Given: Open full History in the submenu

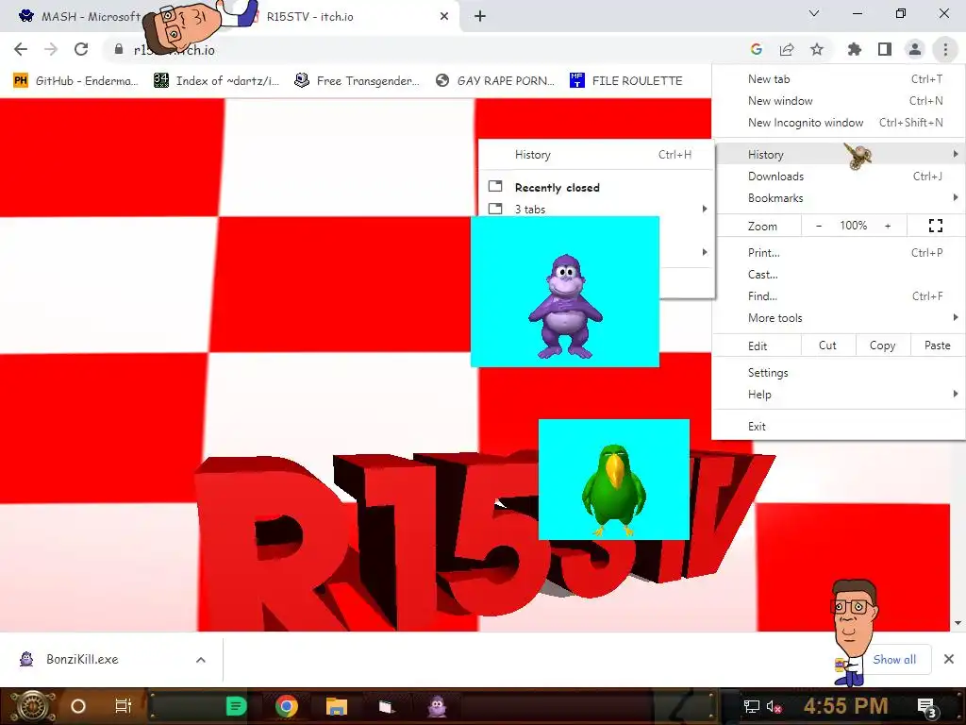Looking at the screenshot, I should [x=596, y=155].
